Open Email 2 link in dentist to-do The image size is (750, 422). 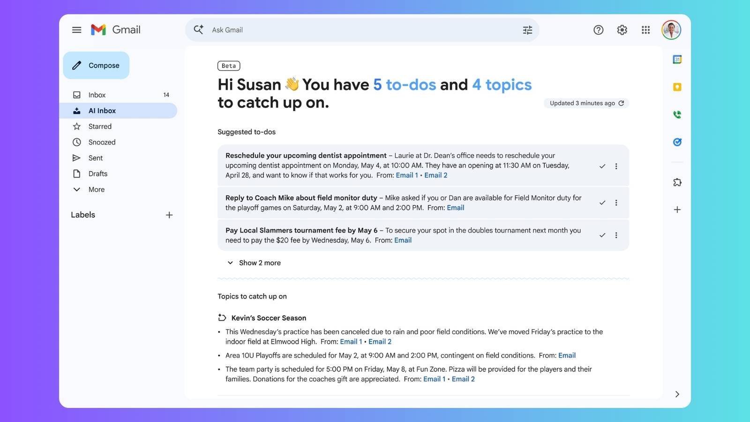click(435, 175)
